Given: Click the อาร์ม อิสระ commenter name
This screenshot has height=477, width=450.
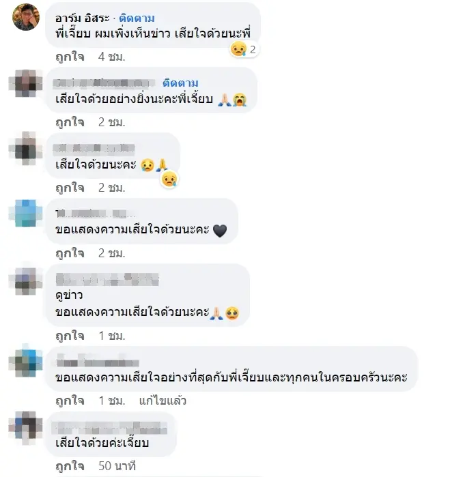Looking at the screenshot, I should coord(82,18).
